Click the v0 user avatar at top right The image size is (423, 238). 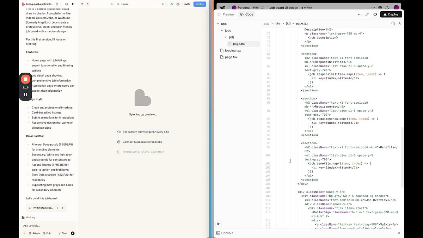click(396, 7)
